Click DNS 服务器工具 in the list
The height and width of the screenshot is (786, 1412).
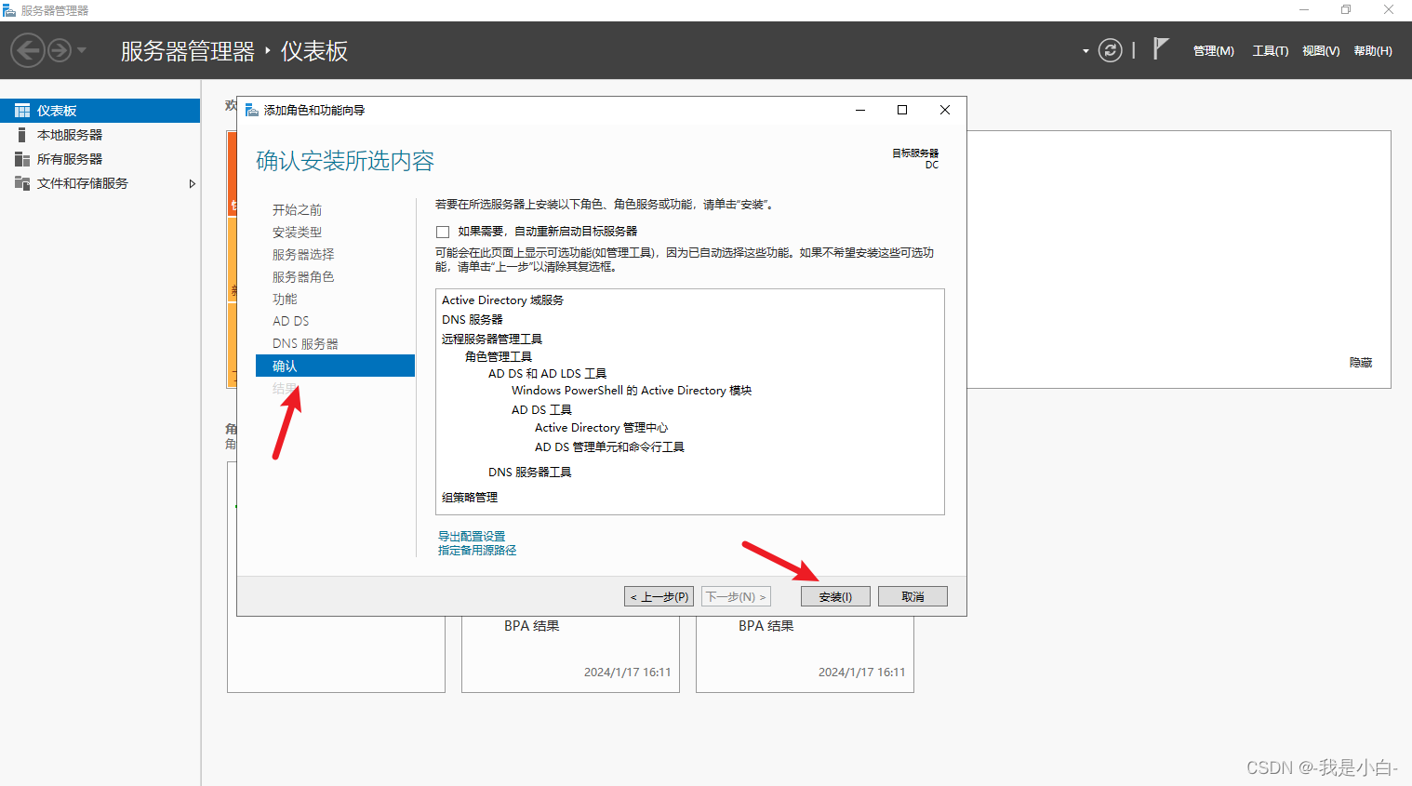[529, 473]
